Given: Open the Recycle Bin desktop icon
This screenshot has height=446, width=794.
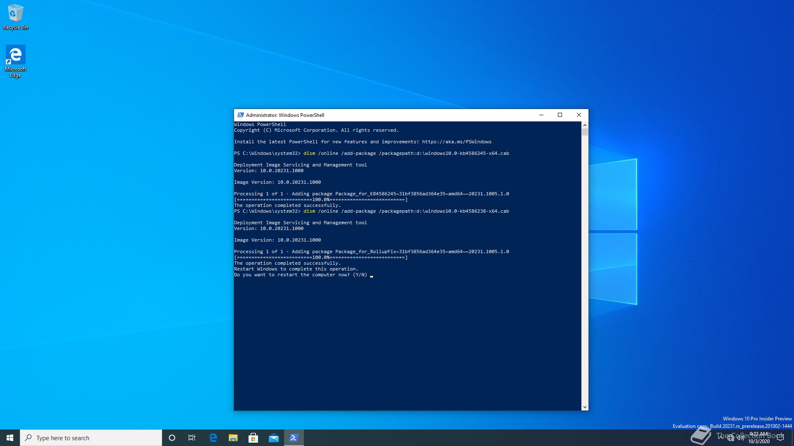Looking at the screenshot, I should [16, 17].
